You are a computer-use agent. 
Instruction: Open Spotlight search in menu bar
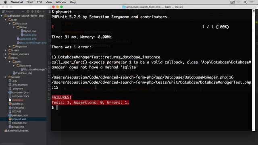coord(245,2)
